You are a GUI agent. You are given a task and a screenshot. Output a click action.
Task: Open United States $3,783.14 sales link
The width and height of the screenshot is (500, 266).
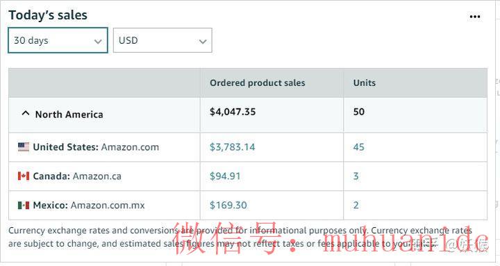232,147
